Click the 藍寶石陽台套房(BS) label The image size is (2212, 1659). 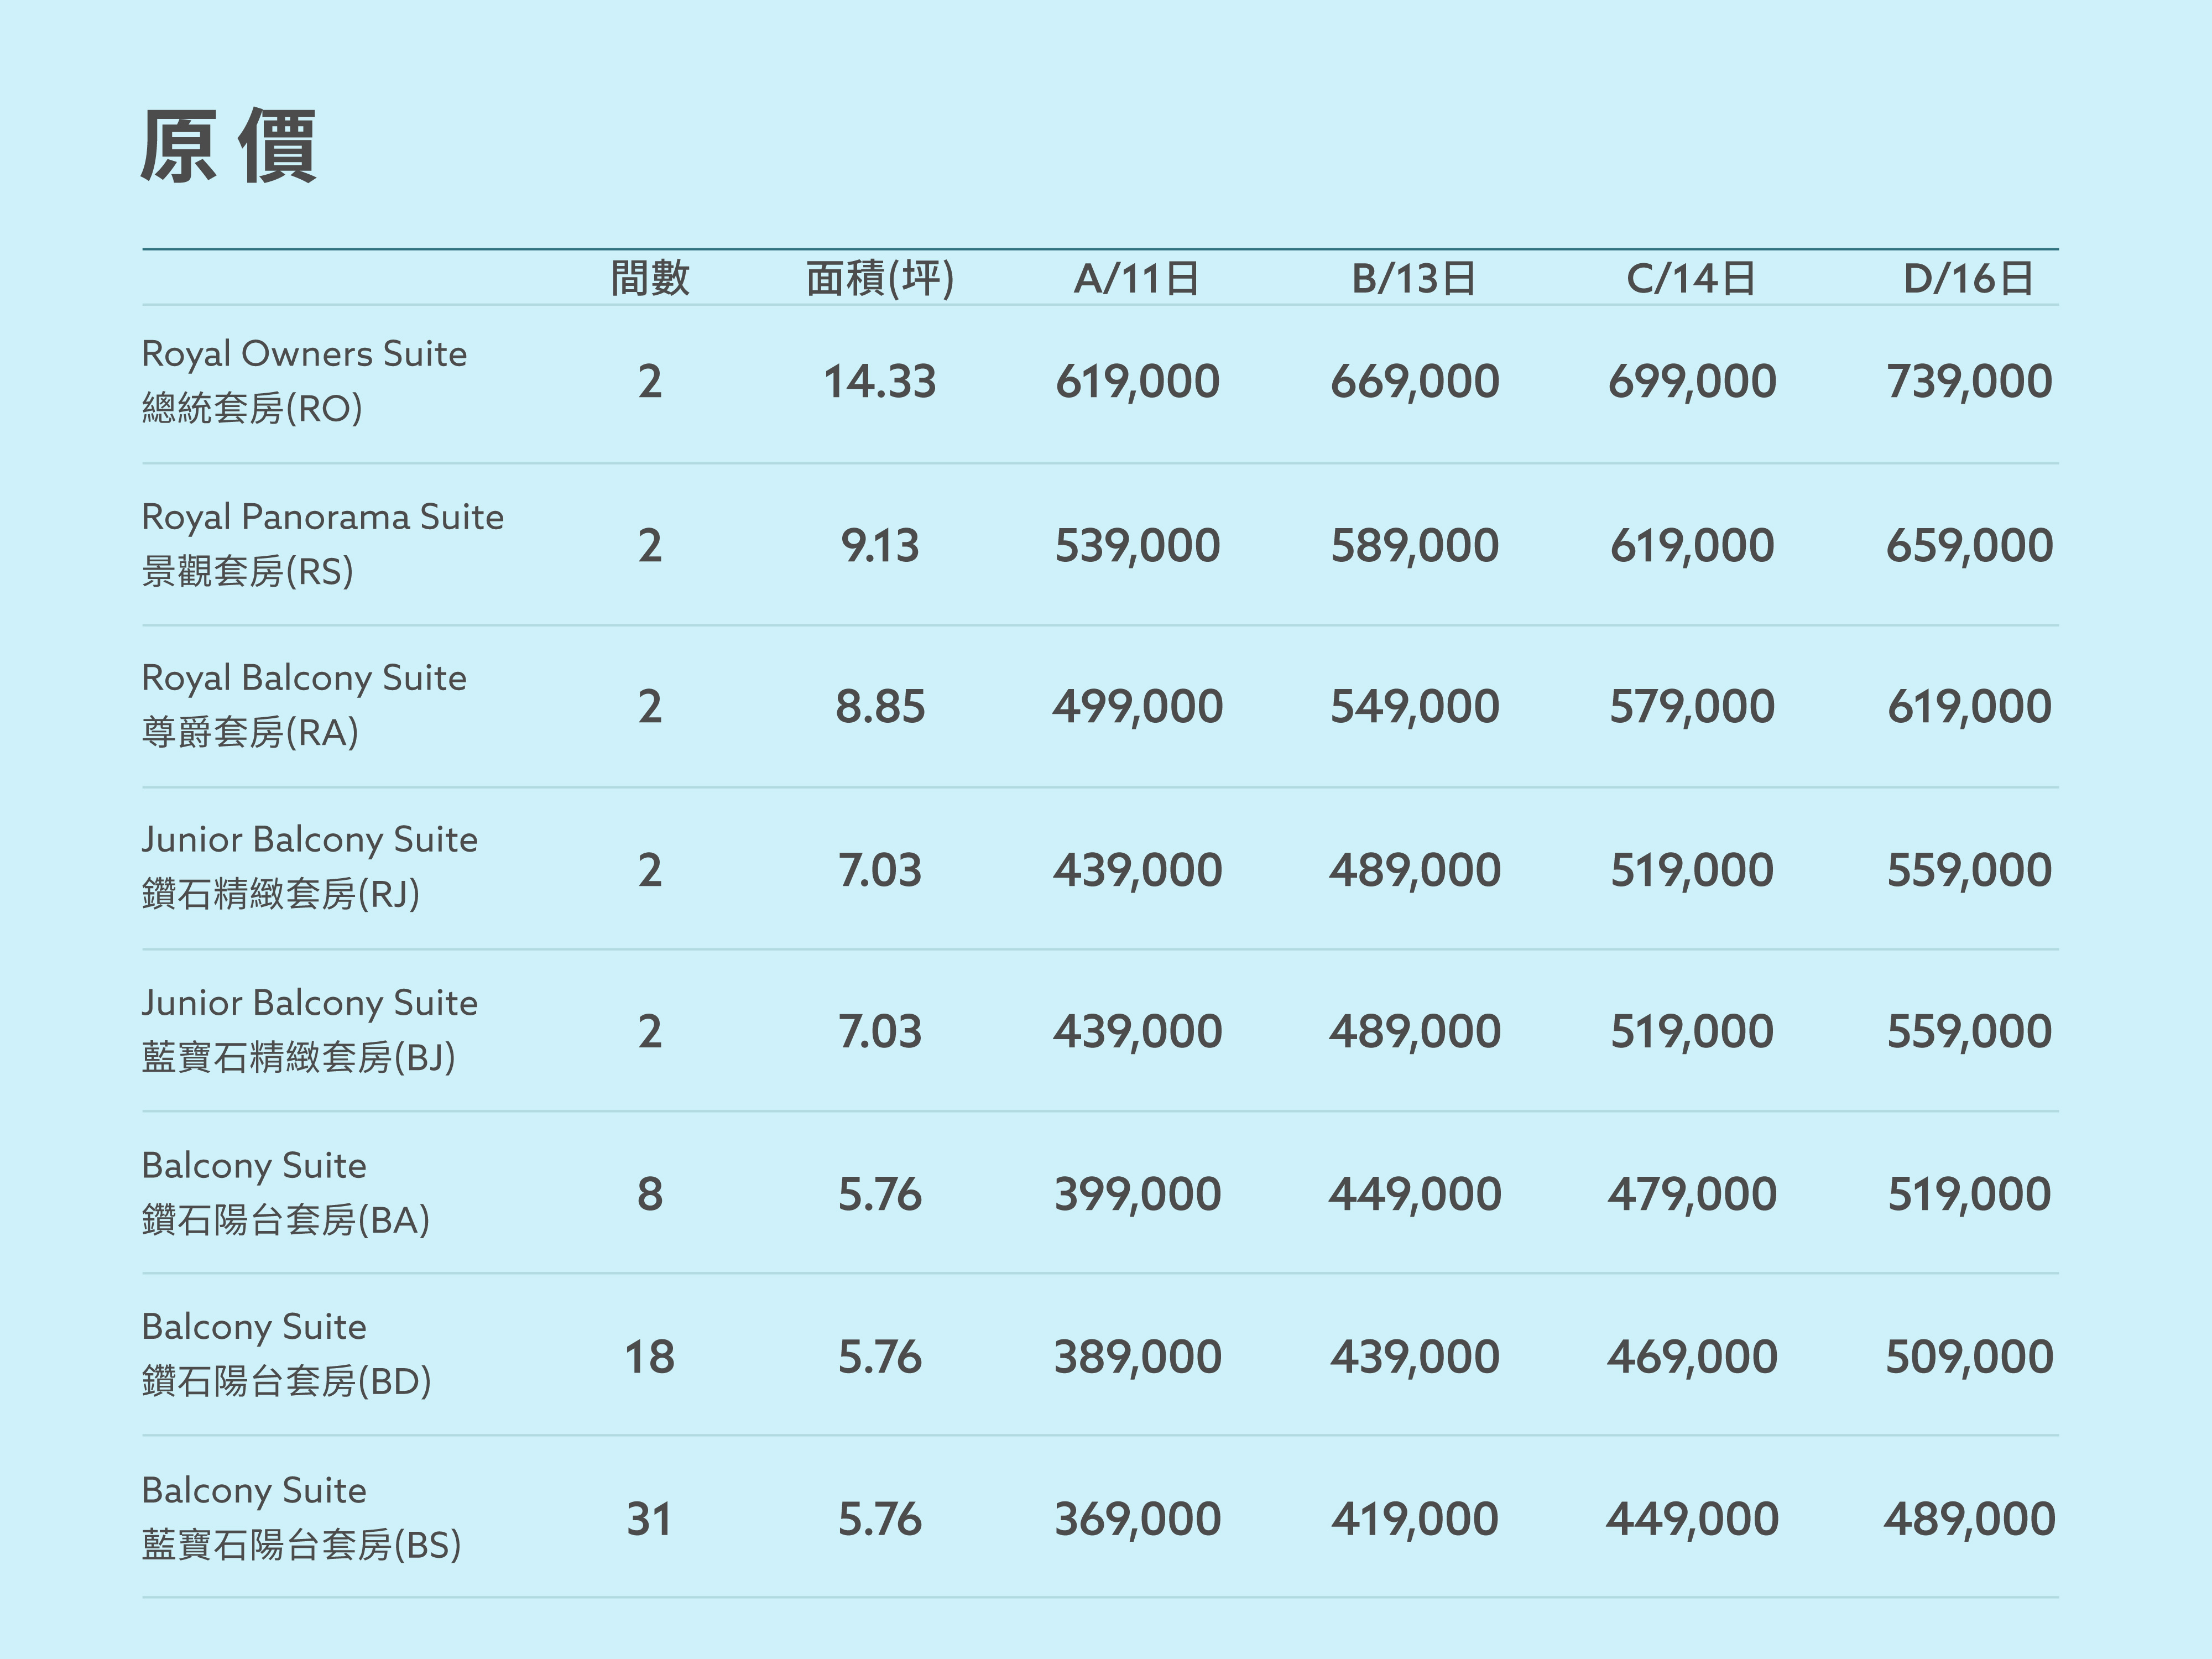(x=301, y=1545)
